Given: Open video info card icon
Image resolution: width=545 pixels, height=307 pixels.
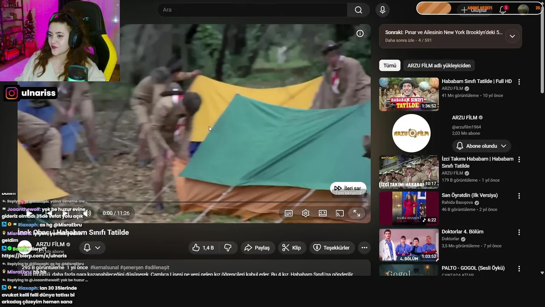Looking at the screenshot, I should pyautogui.click(x=360, y=33).
